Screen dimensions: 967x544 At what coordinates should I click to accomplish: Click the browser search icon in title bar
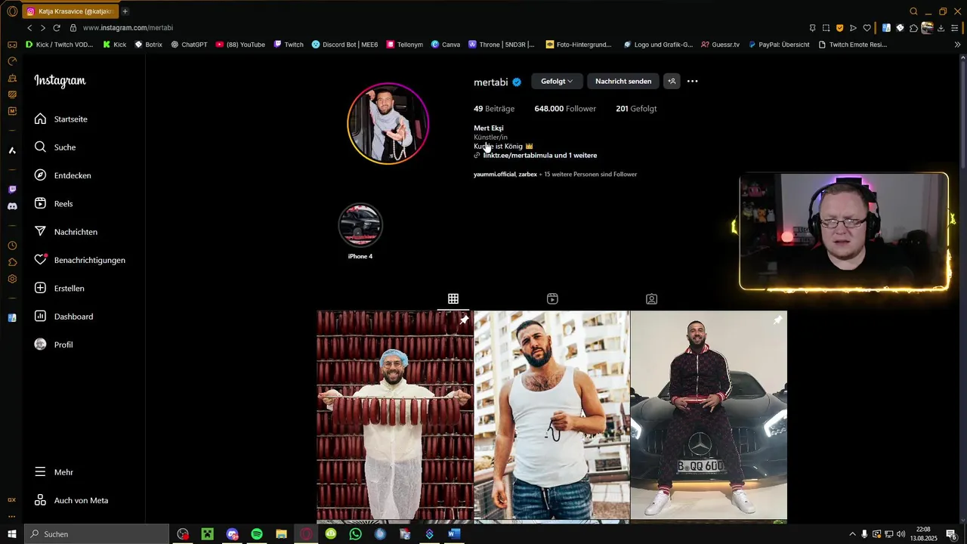(x=913, y=11)
